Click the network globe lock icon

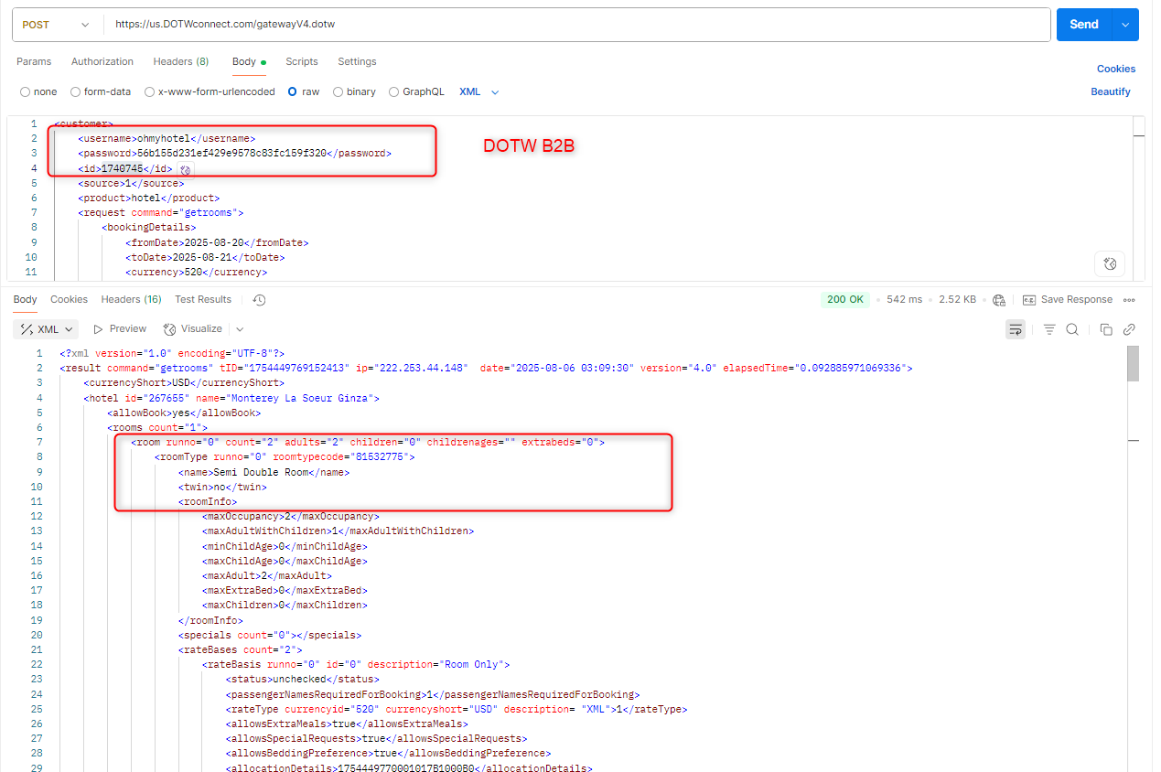click(999, 300)
